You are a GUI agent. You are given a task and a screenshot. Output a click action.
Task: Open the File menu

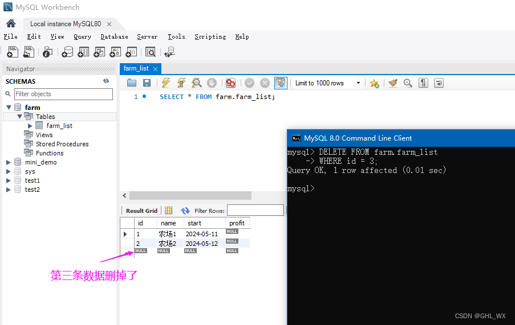click(x=10, y=36)
